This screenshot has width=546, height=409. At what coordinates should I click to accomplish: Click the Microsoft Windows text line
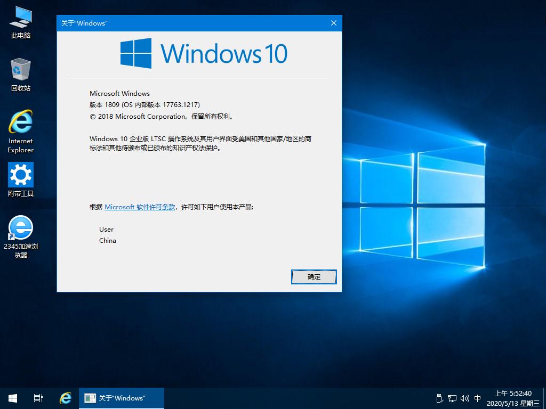119,94
